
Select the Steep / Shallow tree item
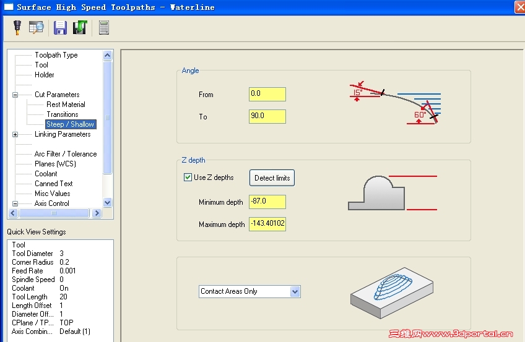tap(71, 124)
